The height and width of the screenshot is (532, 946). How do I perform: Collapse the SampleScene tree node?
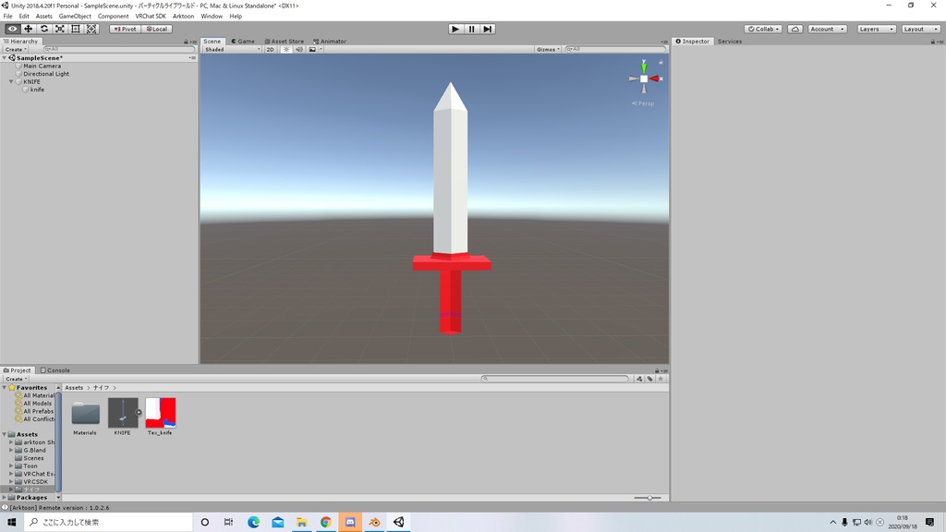point(5,58)
